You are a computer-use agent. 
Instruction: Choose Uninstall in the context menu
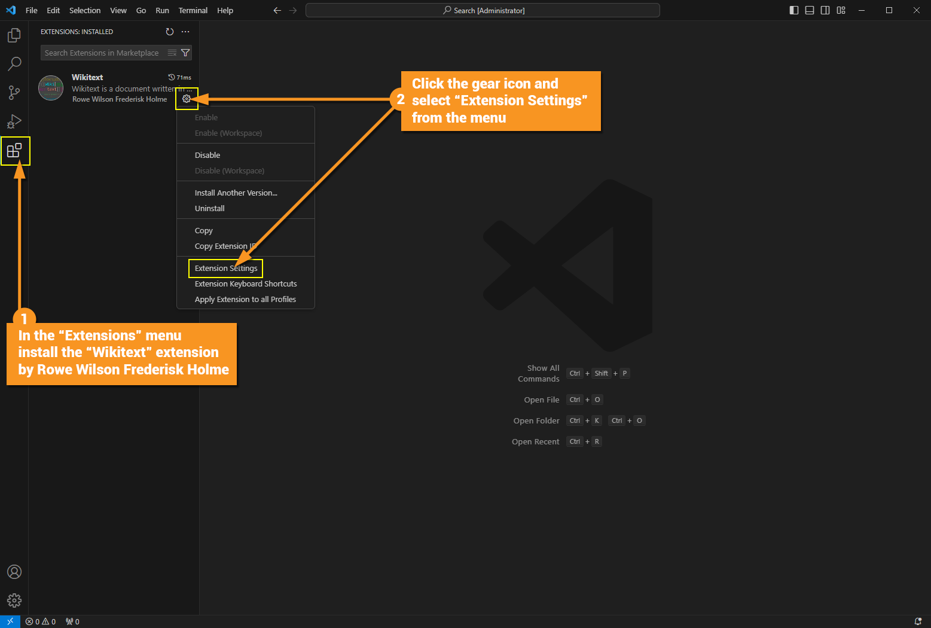coord(210,208)
